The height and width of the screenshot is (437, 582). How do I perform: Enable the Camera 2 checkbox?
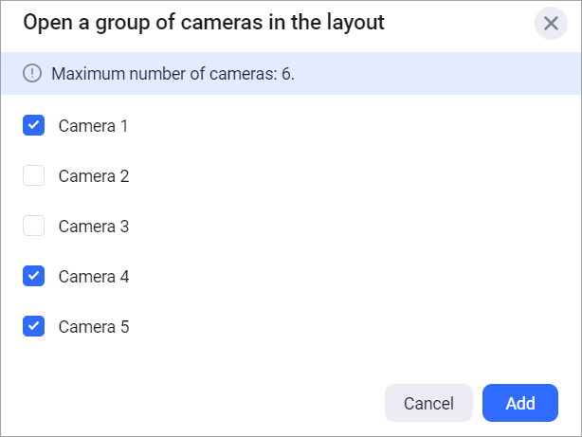[x=34, y=175]
